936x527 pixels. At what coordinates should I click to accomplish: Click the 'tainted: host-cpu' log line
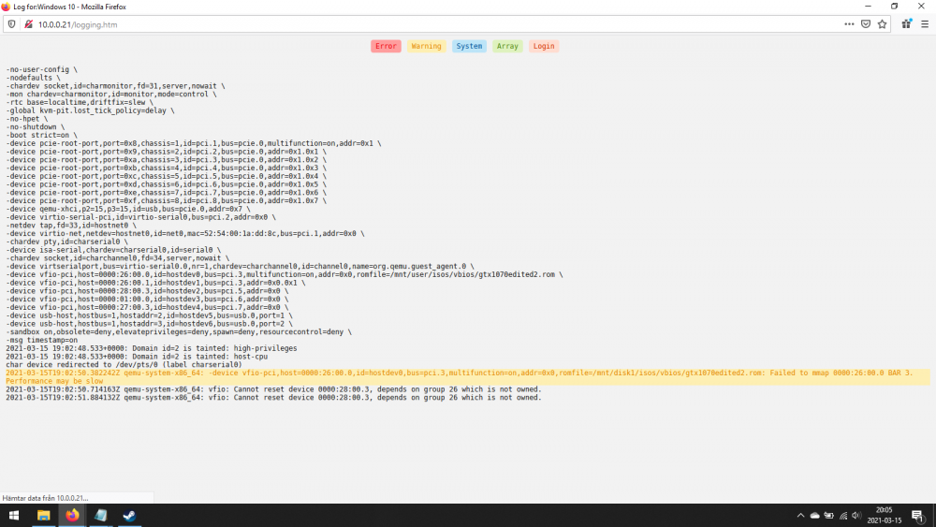coord(137,357)
